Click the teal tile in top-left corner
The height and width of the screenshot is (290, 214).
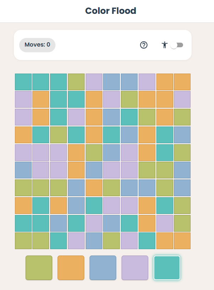[23, 82]
